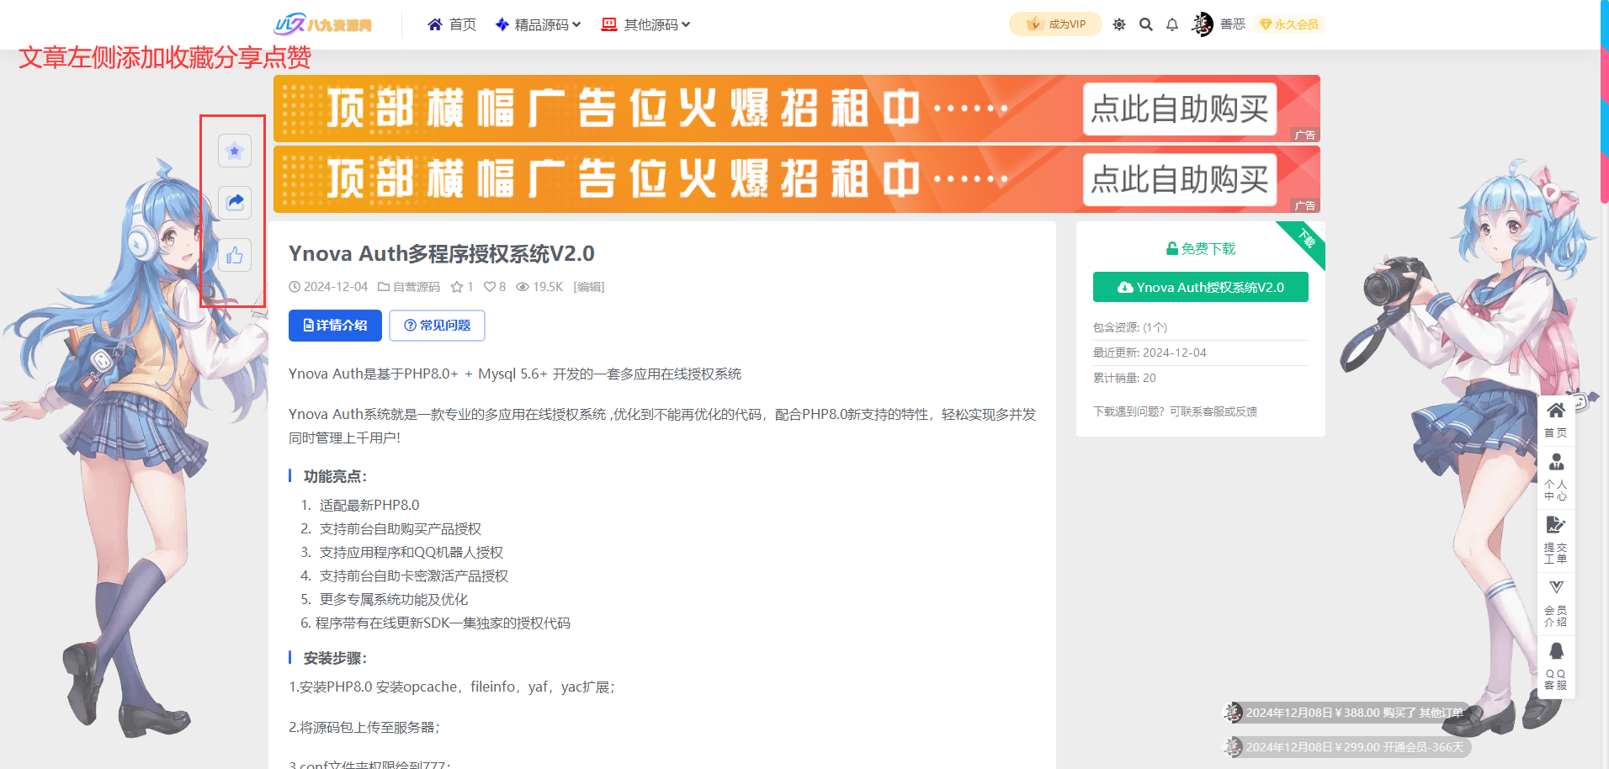Click the 成为VIP button
Screen dimensions: 1609x769
(x=1055, y=24)
